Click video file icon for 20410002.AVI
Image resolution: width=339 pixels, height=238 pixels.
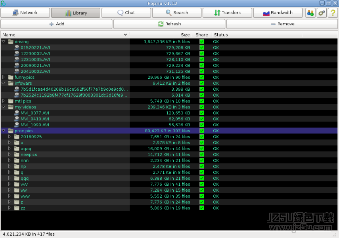[17, 71]
